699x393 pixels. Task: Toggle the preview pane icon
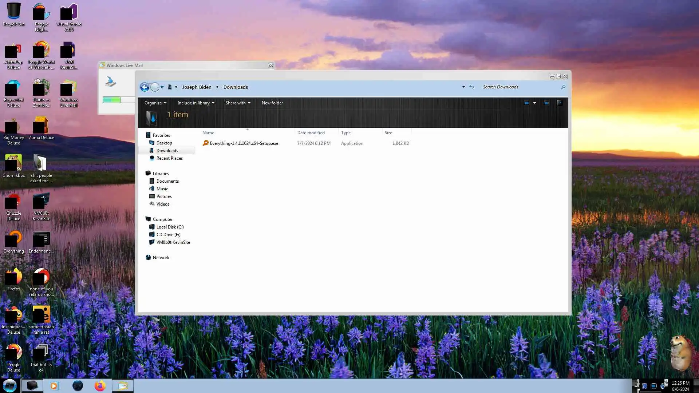click(546, 103)
